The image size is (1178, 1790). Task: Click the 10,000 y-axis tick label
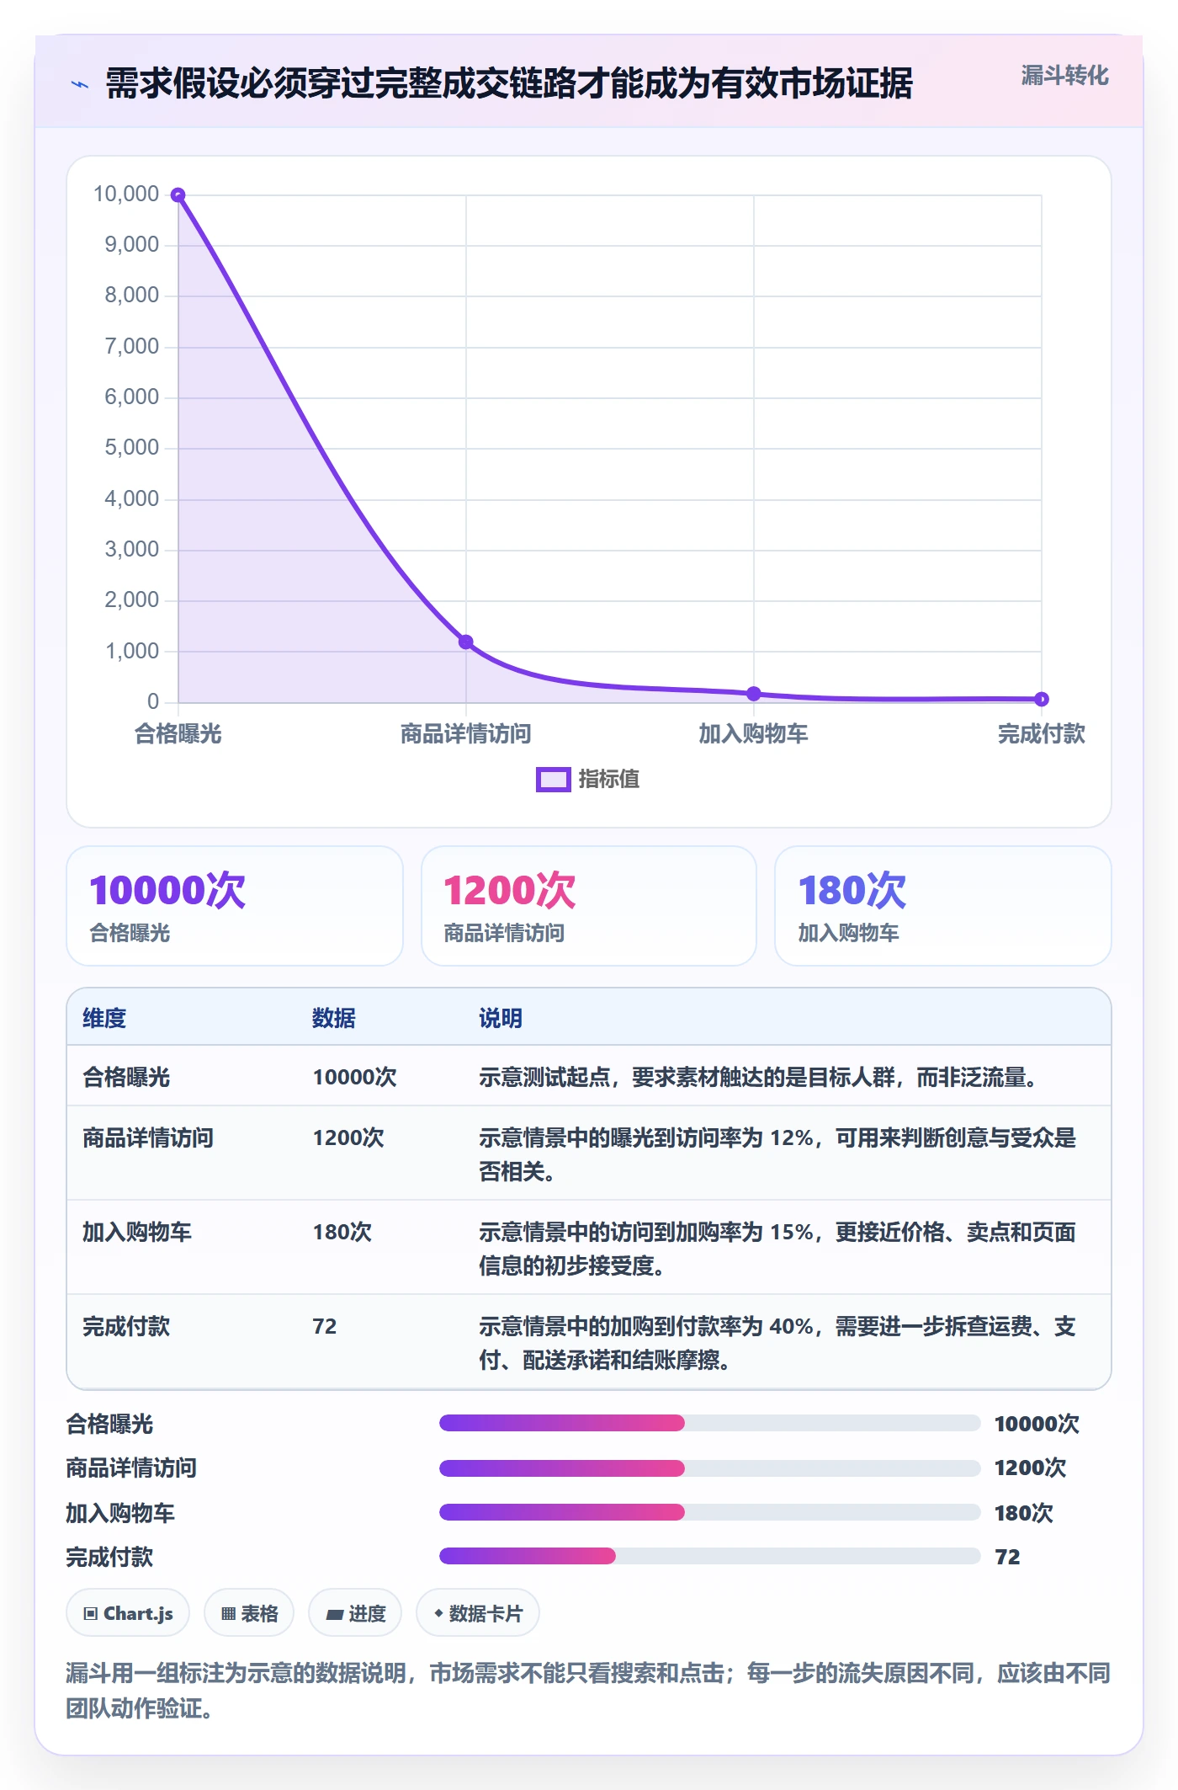[126, 194]
